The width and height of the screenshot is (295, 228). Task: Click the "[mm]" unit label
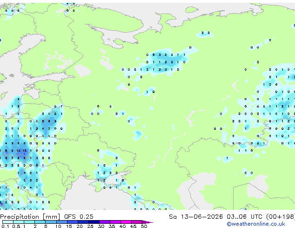(x=51, y=217)
